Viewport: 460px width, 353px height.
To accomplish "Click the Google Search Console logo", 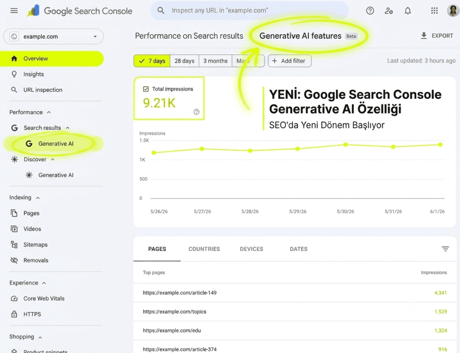I will click(x=80, y=11).
